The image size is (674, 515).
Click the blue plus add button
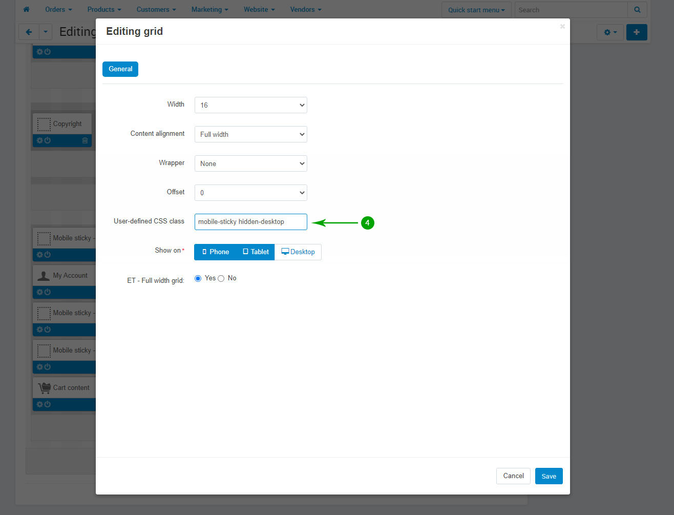click(636, 32)
